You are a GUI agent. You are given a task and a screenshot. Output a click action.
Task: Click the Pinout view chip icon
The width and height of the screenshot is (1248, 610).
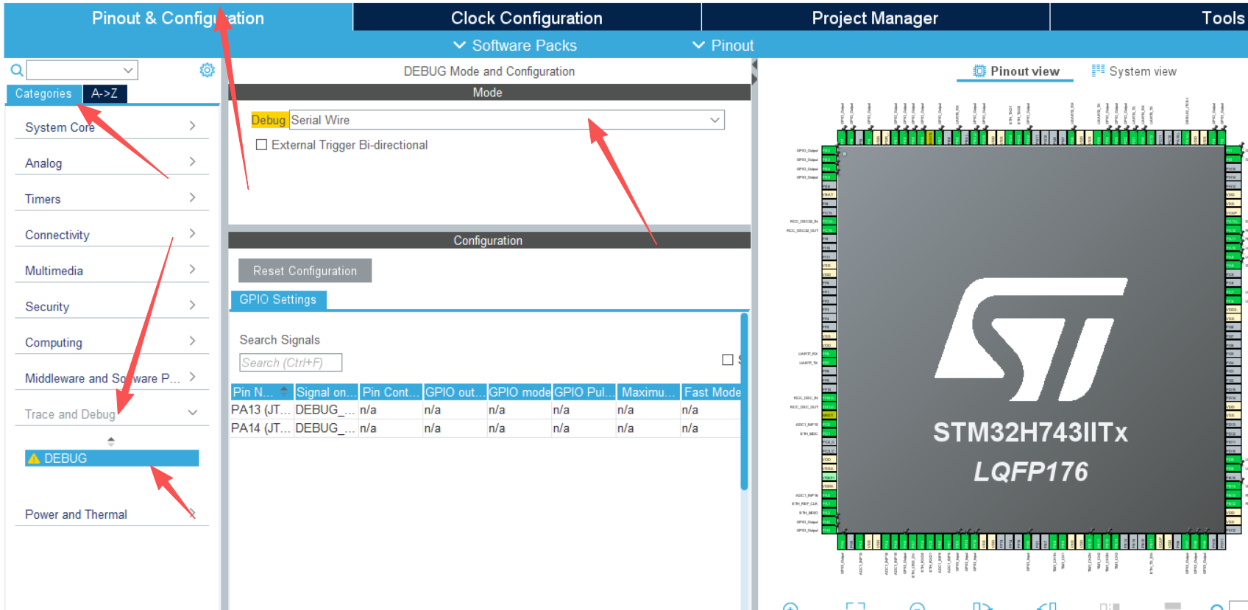coord(979,71)
